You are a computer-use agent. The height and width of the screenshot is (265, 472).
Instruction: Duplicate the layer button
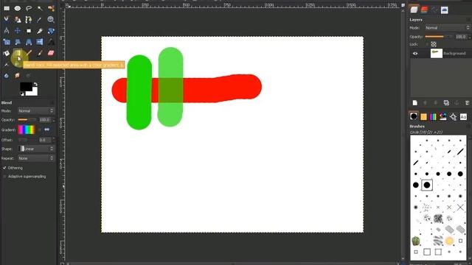point(446,103)
